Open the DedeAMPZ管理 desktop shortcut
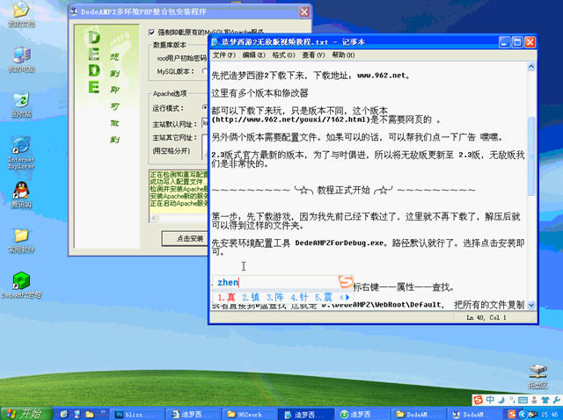Image resolution: width=563 pixels, height=420 pixels. tap(21, 286)
